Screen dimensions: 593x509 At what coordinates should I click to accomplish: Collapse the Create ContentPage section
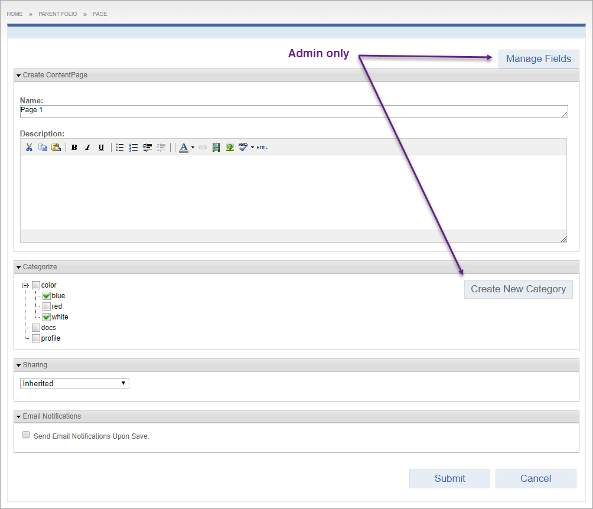pyautogui.click(x=18, y=75)
